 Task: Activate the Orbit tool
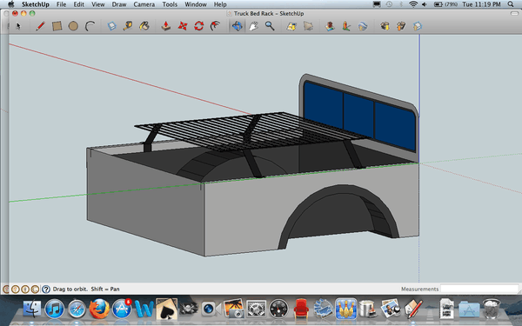tap(237, 26)
